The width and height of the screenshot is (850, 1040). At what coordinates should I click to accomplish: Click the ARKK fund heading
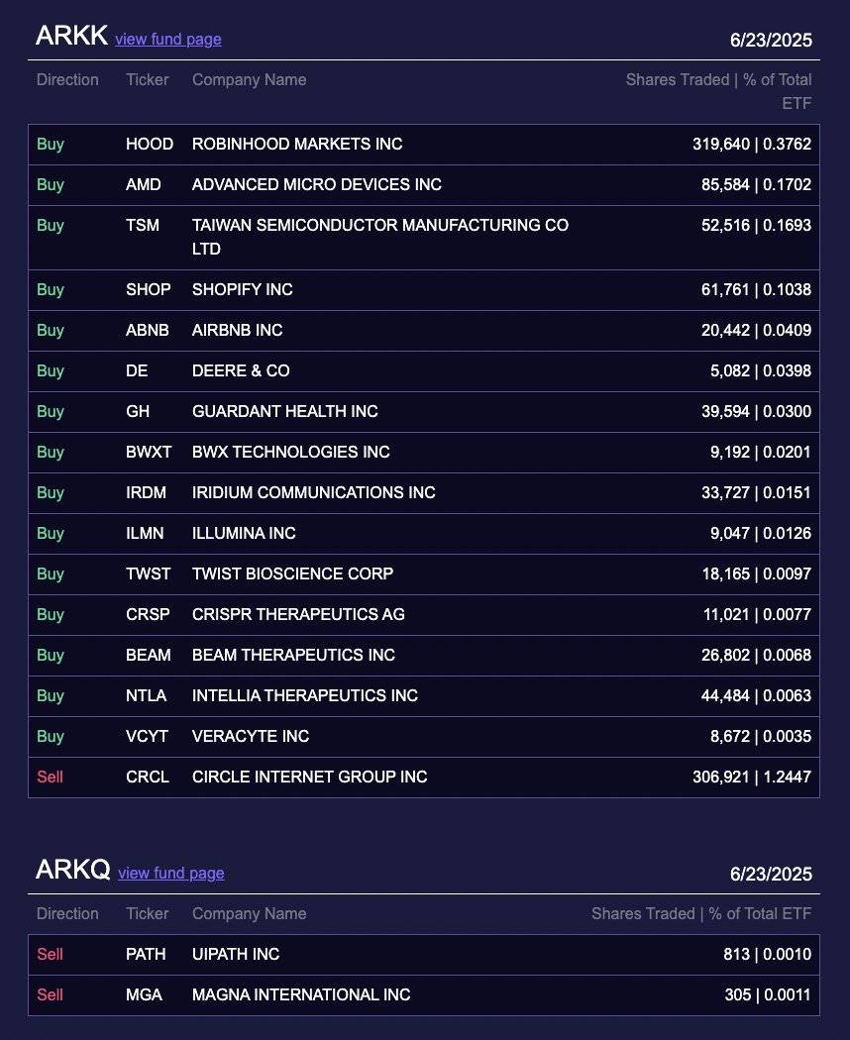[71, 36]
